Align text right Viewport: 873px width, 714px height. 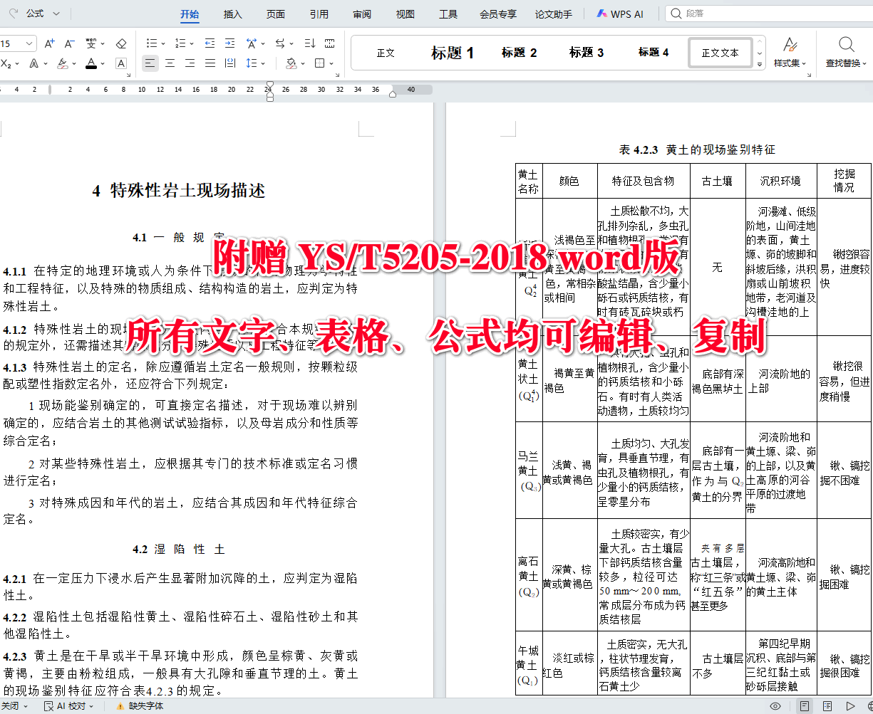pyautogui.click(x=190, y=63)
